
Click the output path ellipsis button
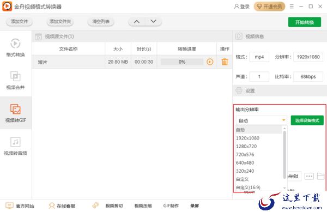309,176
